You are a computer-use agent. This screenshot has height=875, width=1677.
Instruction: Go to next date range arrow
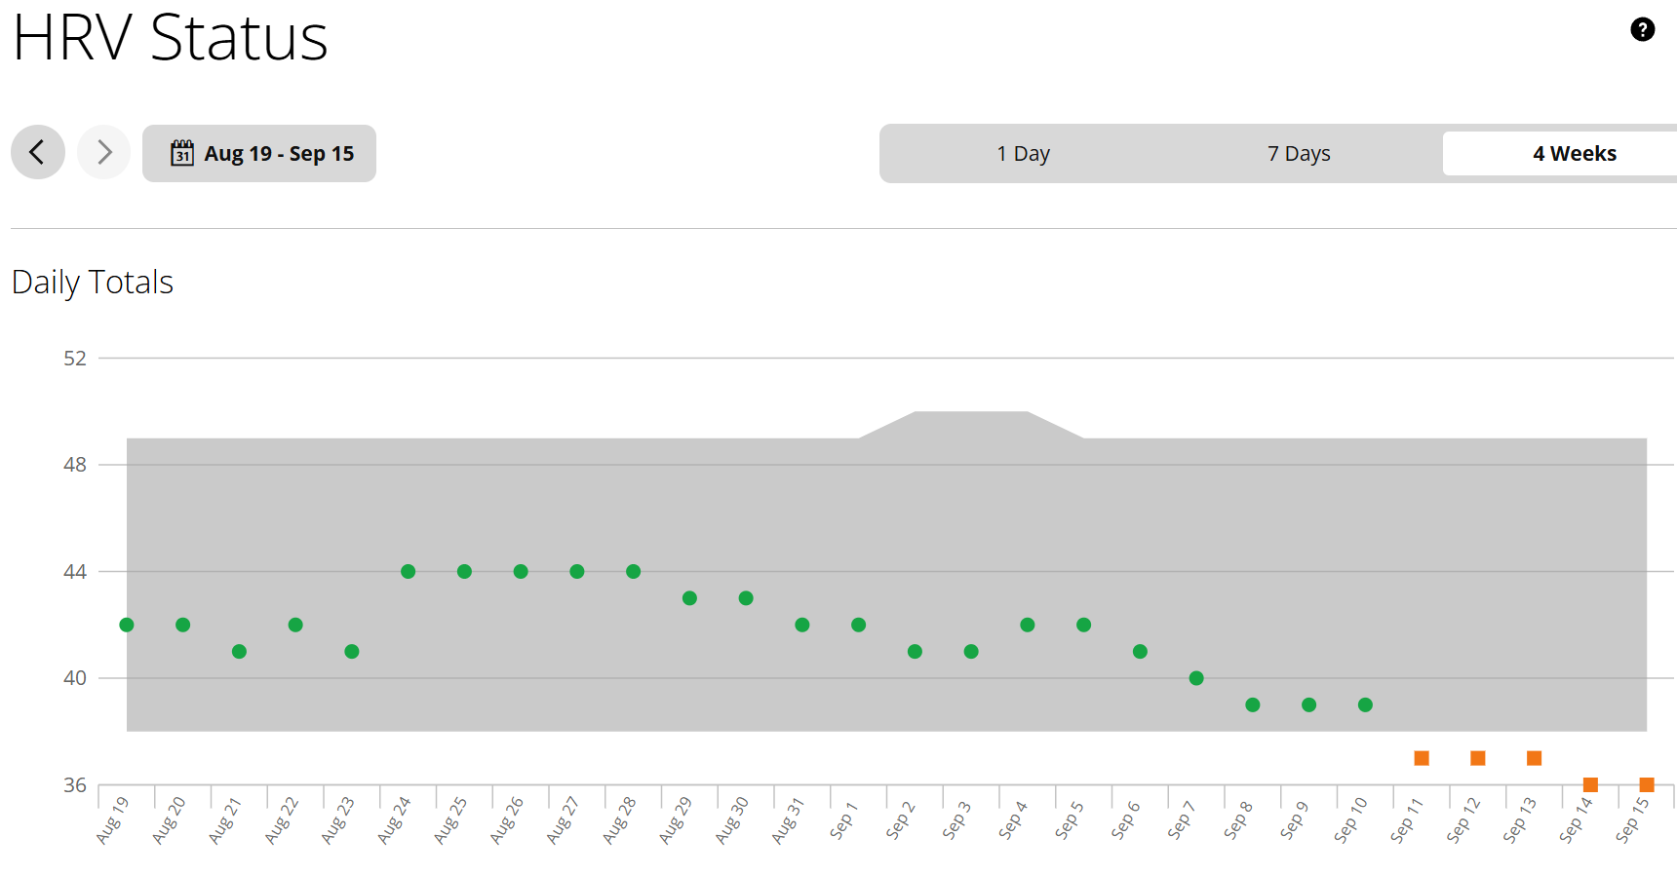(104, 152)
